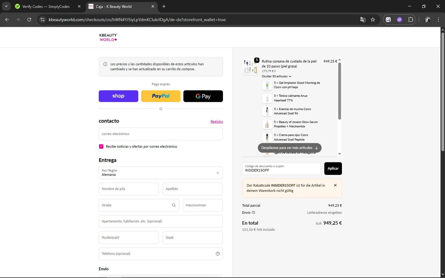Image resolution: width=445 pixels, height=278 pixels.
Task: Click the address bar URL
Action: (137, 20)
